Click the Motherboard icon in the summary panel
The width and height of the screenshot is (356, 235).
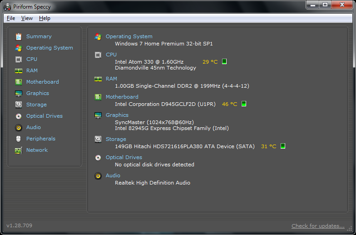pyautogui.click(x=98, y=97)
